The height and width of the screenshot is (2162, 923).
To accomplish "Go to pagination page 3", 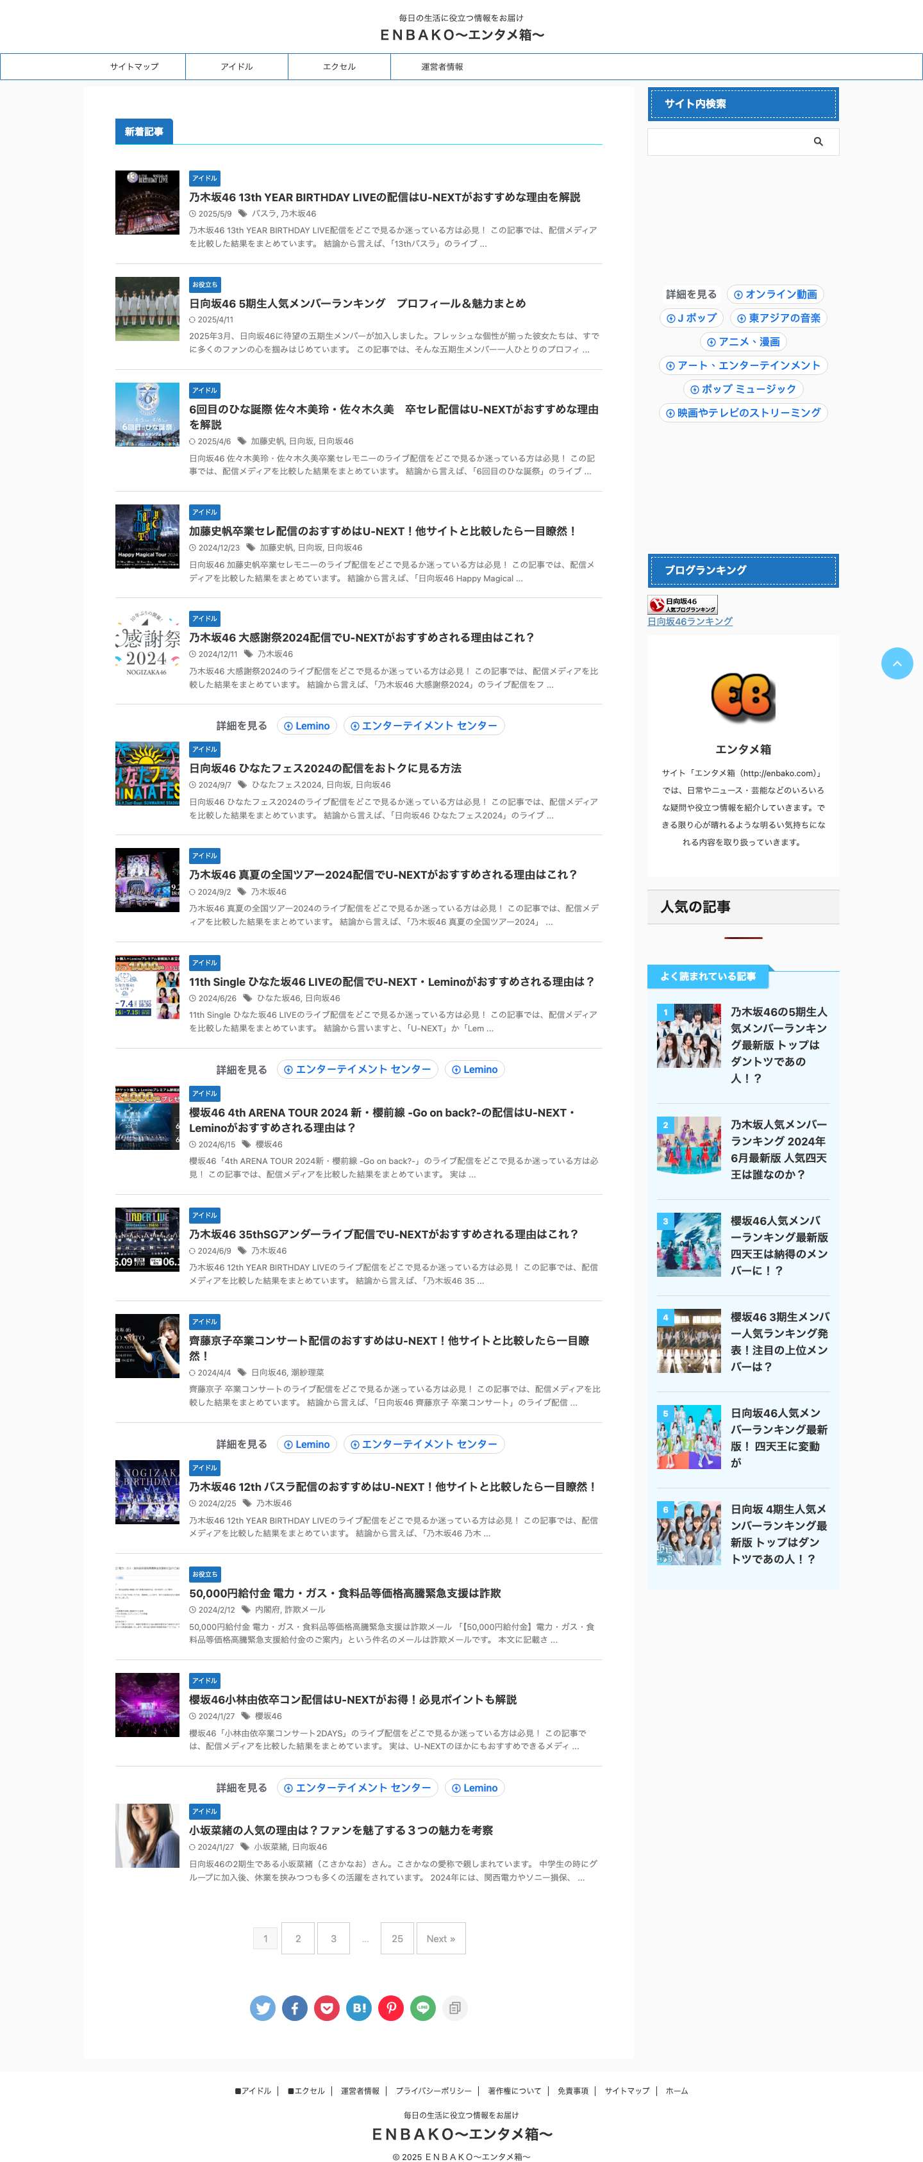I will tap(333, 1938).
